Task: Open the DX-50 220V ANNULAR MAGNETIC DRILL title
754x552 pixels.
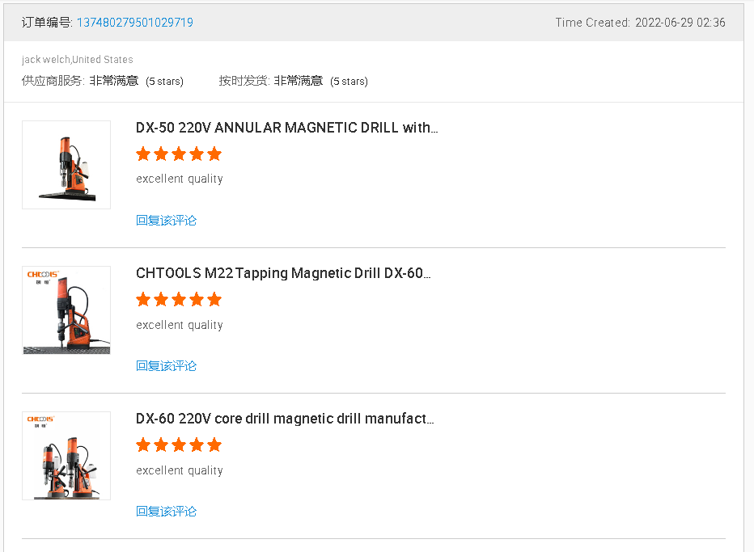Action: coord(286,128)
